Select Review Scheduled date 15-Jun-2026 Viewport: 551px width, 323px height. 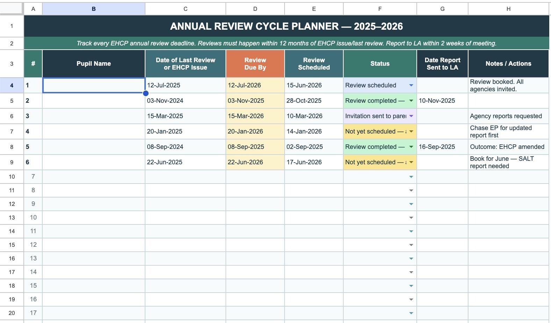(x=314, y=85)
